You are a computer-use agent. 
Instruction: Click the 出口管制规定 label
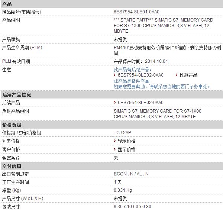(15, 174)
